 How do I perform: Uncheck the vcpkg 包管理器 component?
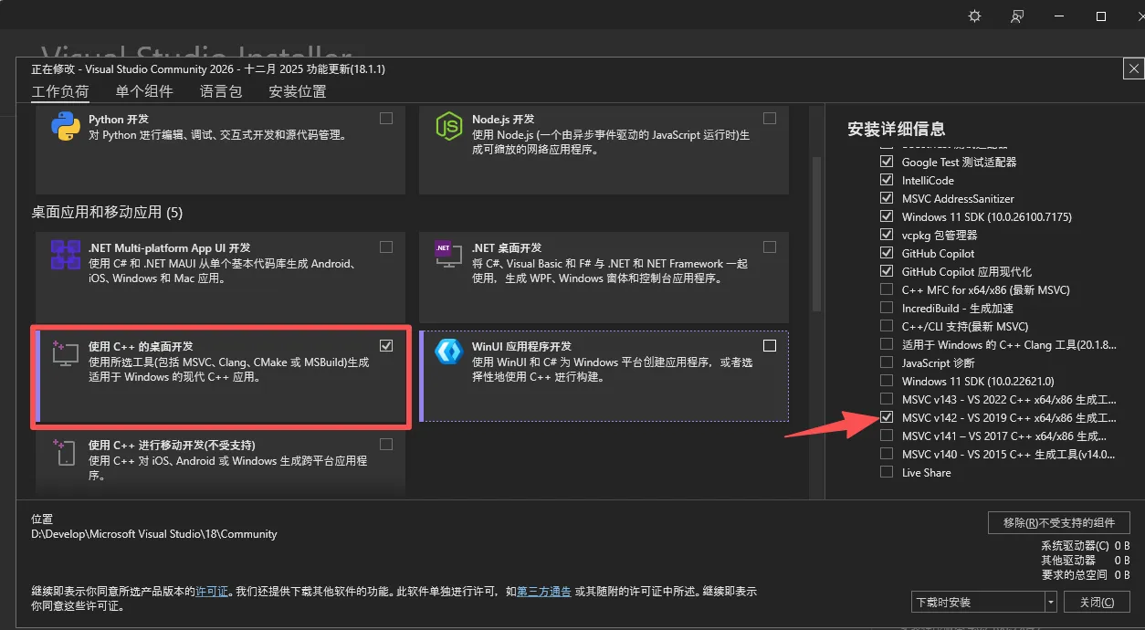887,235
